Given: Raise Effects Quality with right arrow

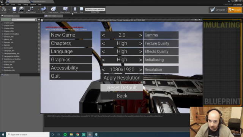Looking at the screenshot, I should (140, 52).
